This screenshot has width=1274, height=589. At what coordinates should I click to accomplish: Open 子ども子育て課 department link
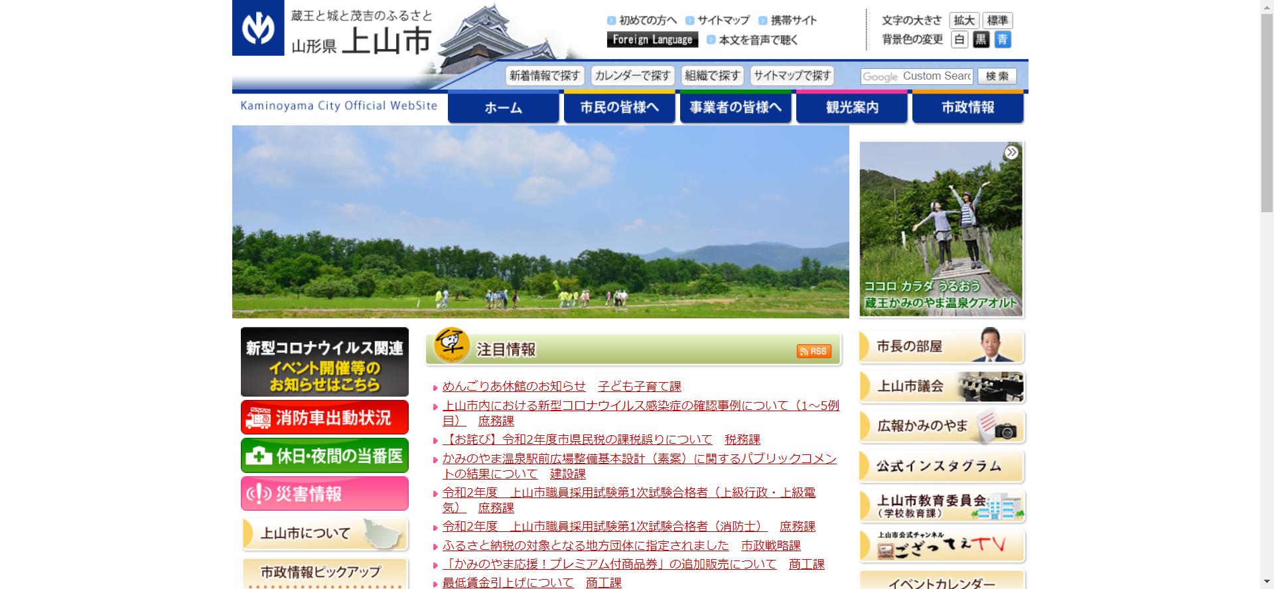click(640, 386)
